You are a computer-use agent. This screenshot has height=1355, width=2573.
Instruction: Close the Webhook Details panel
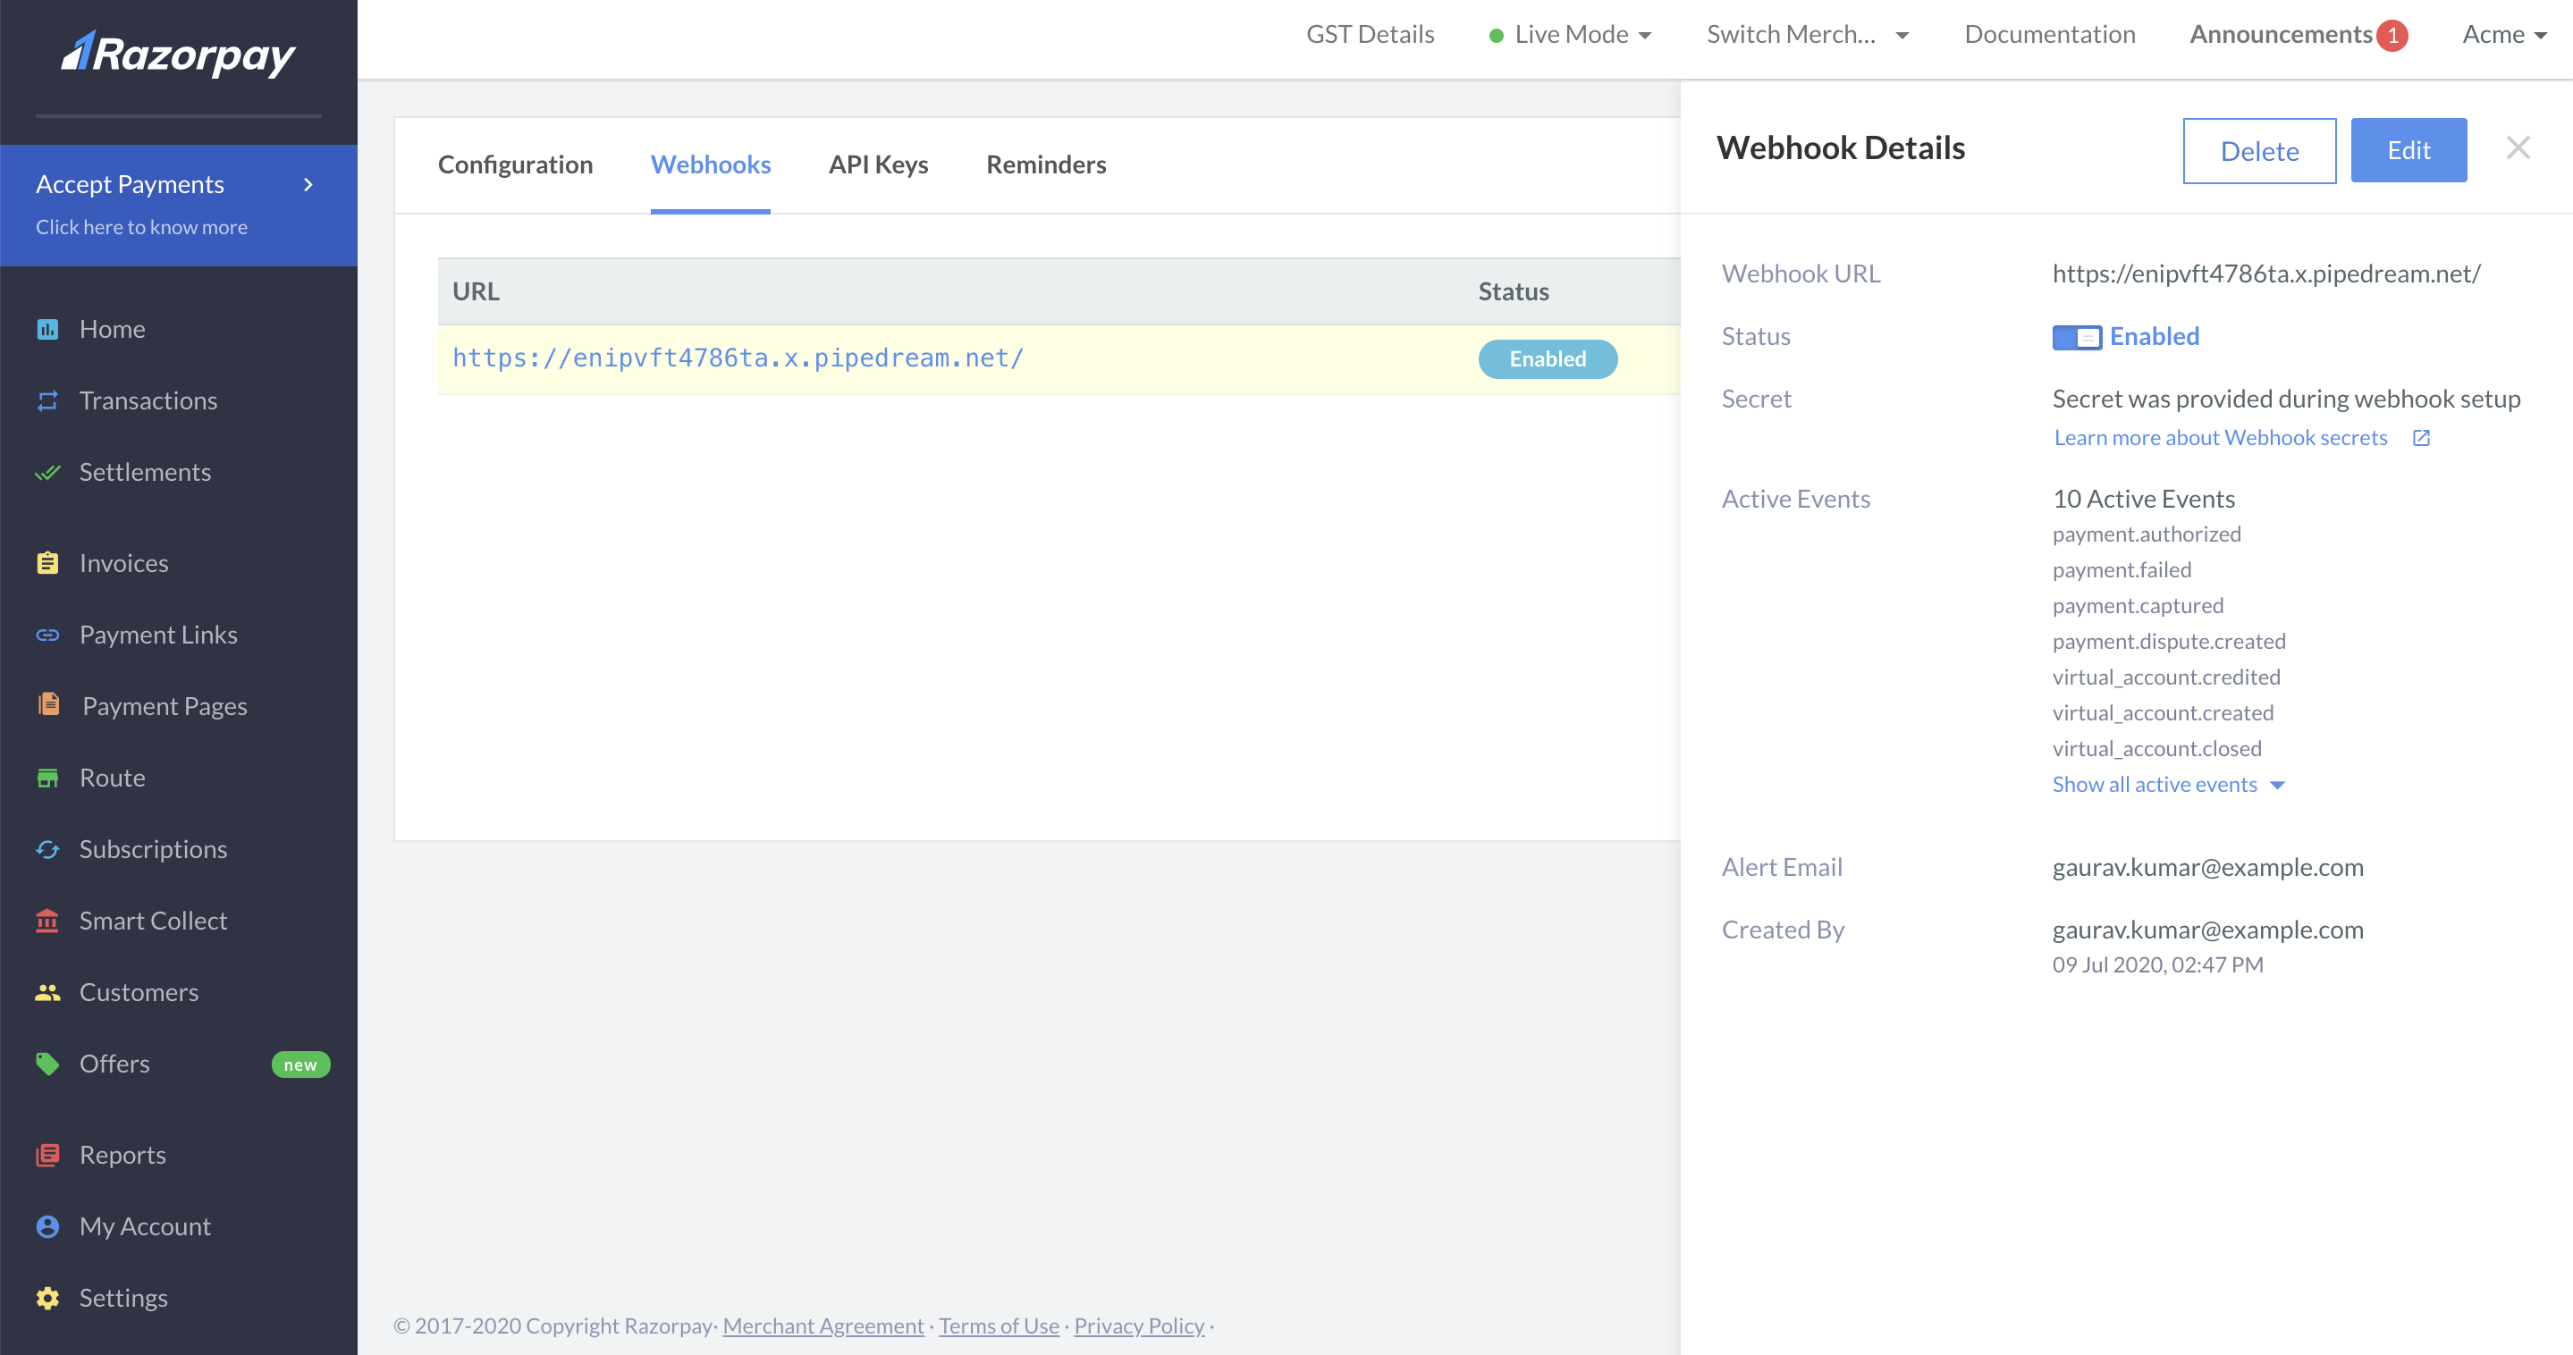click(2518, 147)
